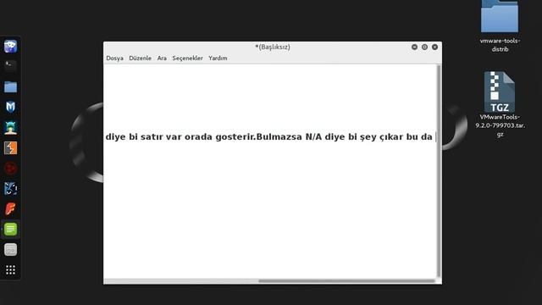The width and height of the screenshot is (542, 305).
Task: Select the VMwareTools-9.2.0-799703.tar.gz desktop file
Action: tap(500, 104)
